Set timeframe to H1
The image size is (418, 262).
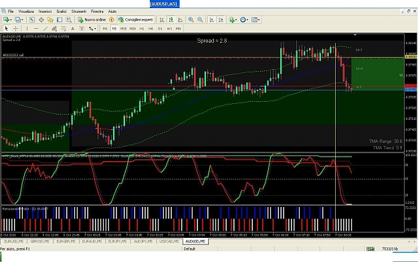point(142,29)
